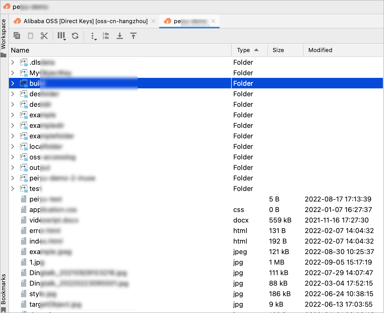Close the Alibaba OSS Direct Keys tab
The width and height of the screenshot is (384, 313).
(153, 21)
